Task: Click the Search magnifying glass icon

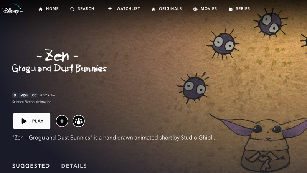Action: (72, 9)
